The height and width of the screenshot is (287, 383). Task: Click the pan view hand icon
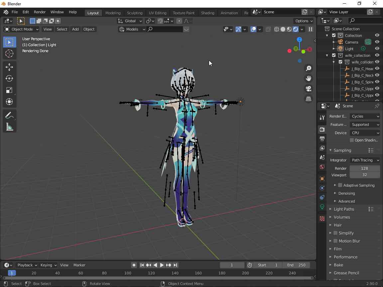[x=309, y=78]
